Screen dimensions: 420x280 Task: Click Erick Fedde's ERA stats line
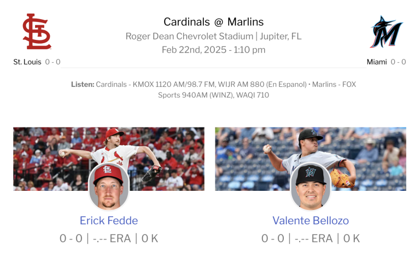tap(109, 238)
